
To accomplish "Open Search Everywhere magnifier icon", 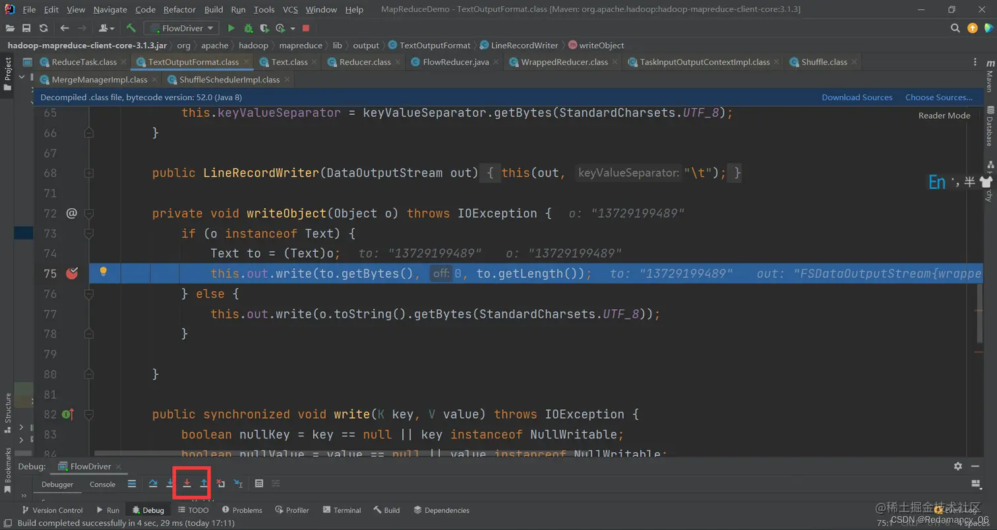I will 955,28.
